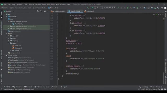Open the Project tool window sidebar tab

pyautogui.click(x=1, y=15)
